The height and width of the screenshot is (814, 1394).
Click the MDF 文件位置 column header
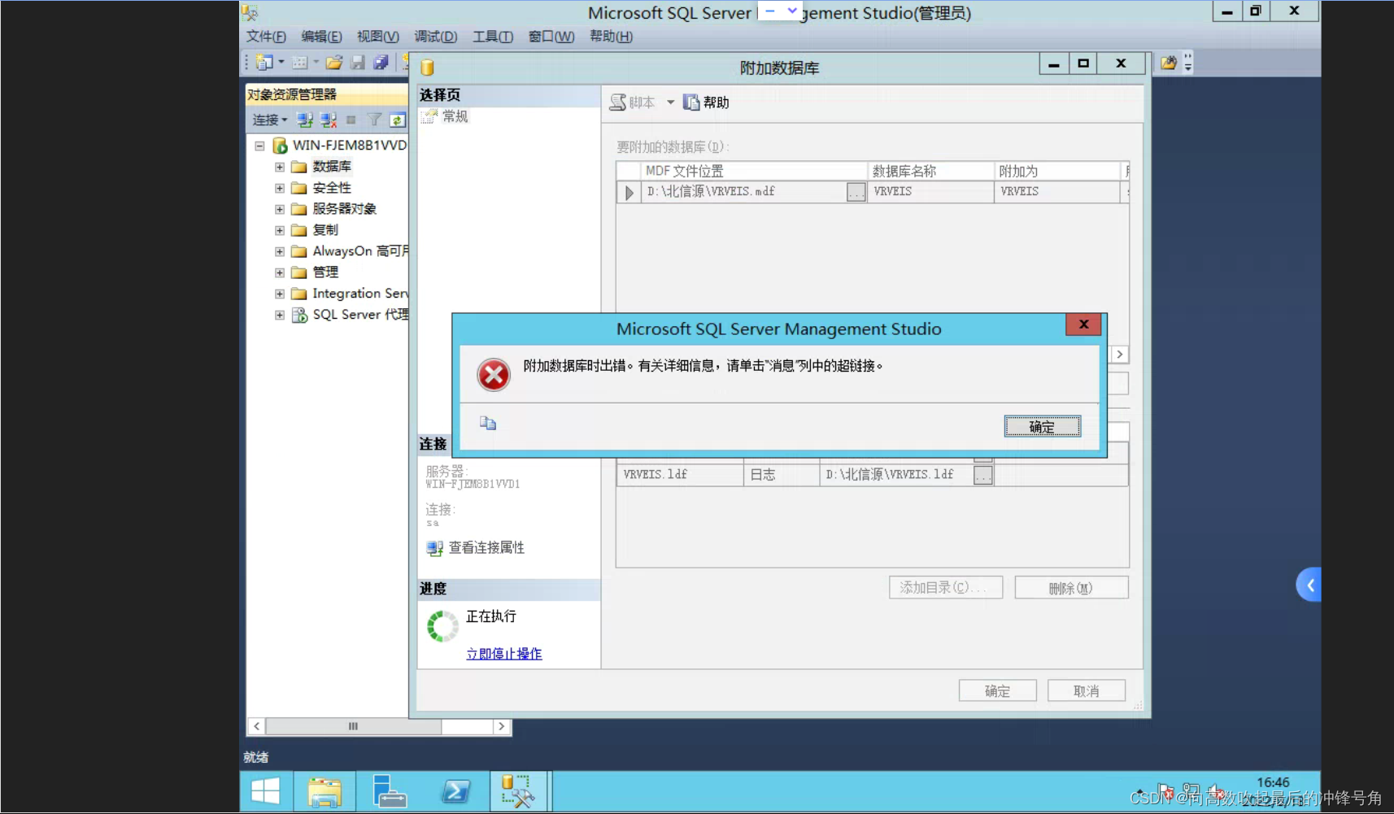754,171
